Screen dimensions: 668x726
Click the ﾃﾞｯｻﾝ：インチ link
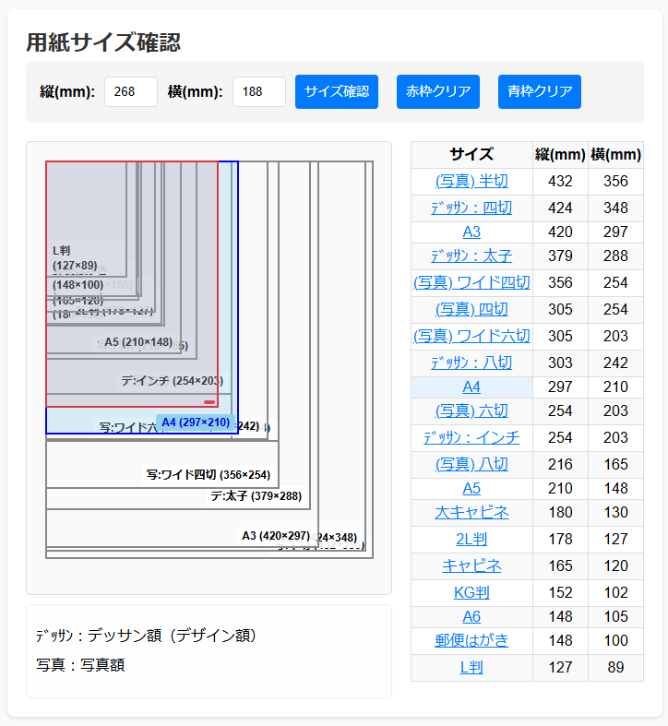(471, 438)
